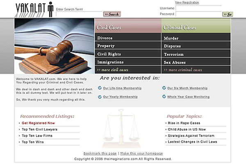Focus the Password input field
246x164 pixels.
(198, 14)
